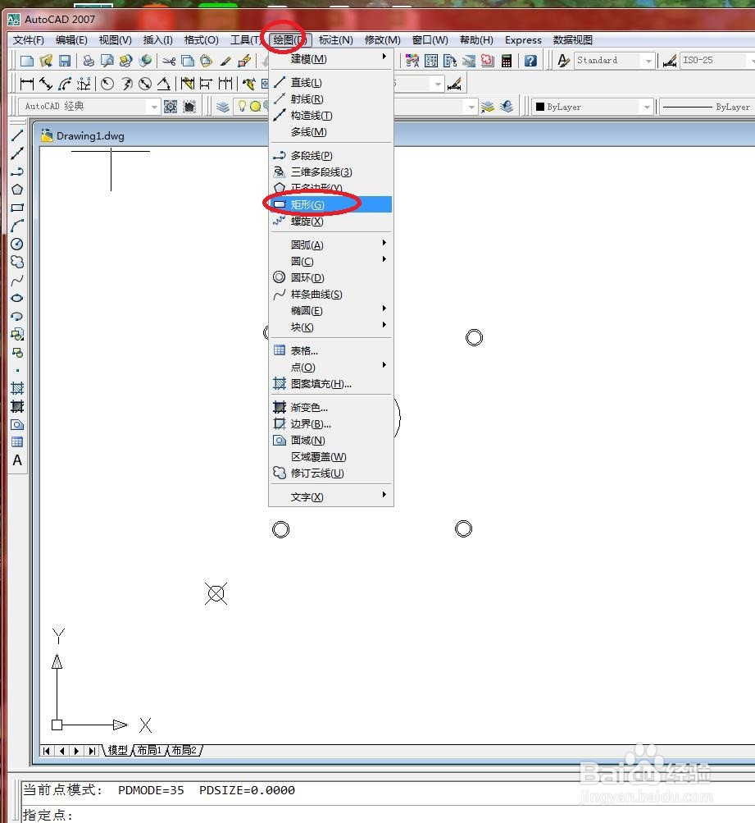Click the Workspace settings gear icon
Viewport: 755px width, 823px height.
click(171, 107)
